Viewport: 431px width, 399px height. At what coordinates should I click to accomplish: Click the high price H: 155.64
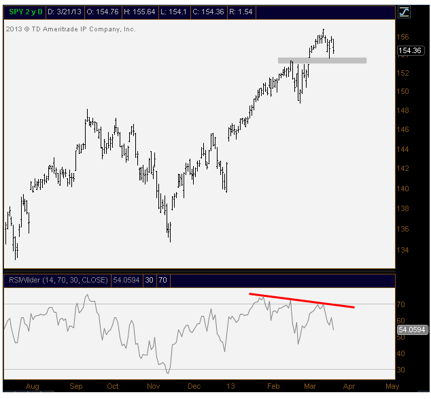(139, 12)
